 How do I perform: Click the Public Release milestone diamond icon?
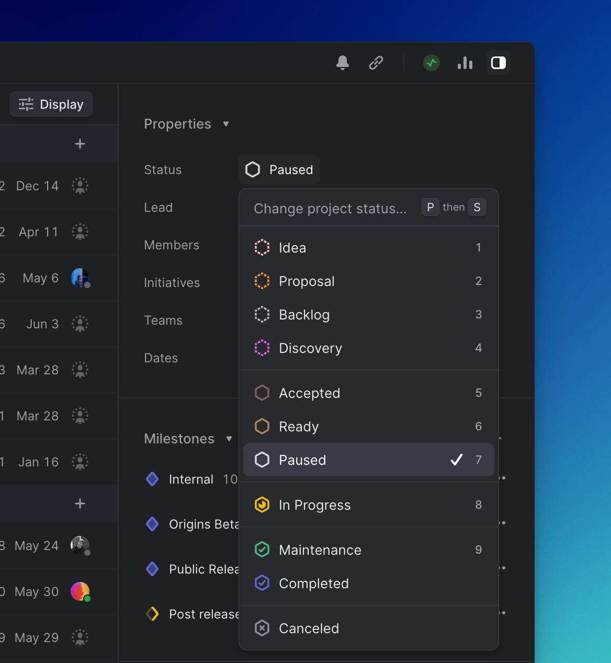click(x=152, y=569)
